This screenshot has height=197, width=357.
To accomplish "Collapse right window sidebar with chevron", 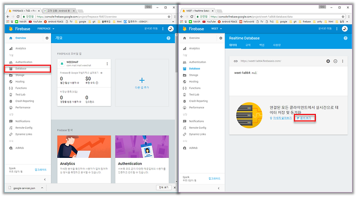I will tap(219, 188).
